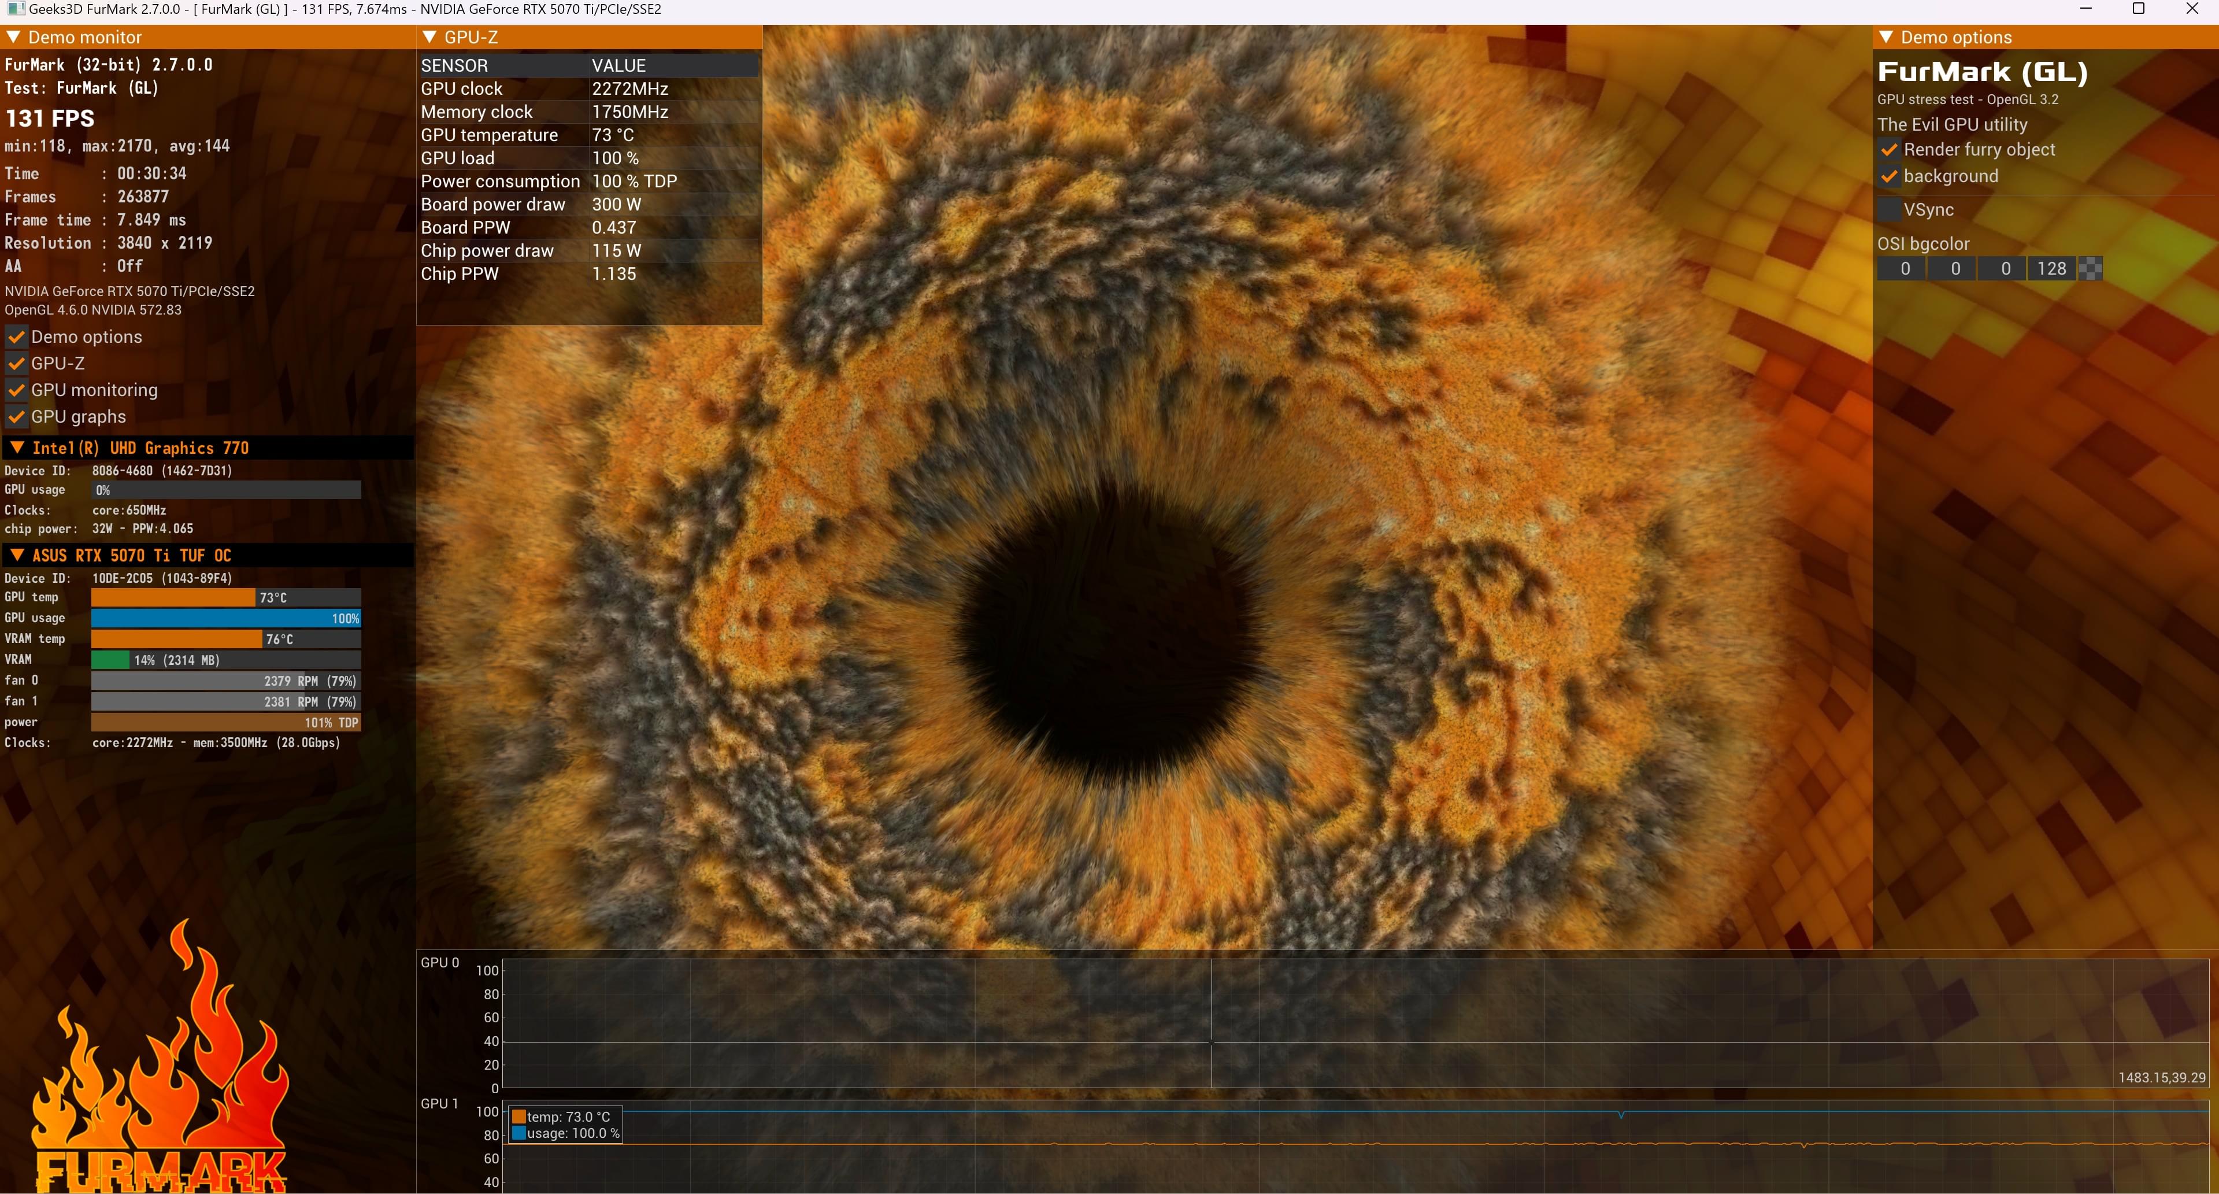Screen dimensions: 2219x1194
Task: Click the GPU clock 2272MHz value
Action: [x=629, y=88]
